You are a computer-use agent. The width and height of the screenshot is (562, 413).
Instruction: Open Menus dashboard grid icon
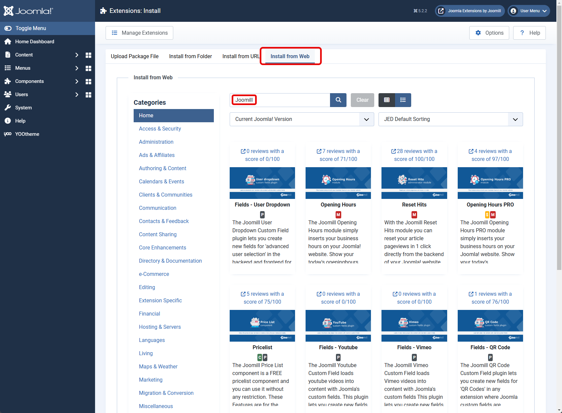click(88, 68)
